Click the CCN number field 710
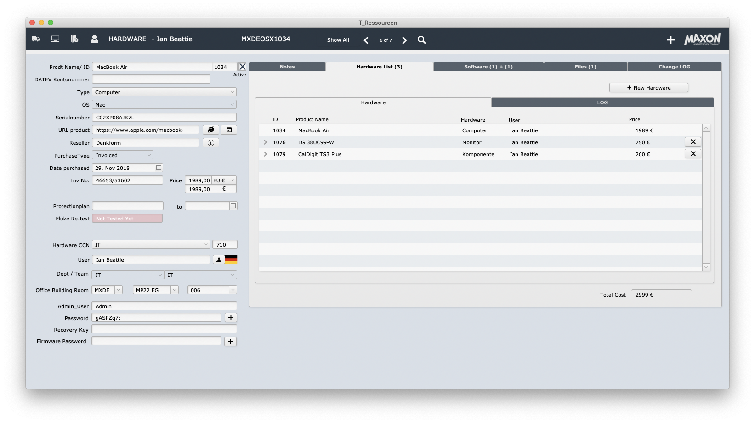 (x=225, y=245)
